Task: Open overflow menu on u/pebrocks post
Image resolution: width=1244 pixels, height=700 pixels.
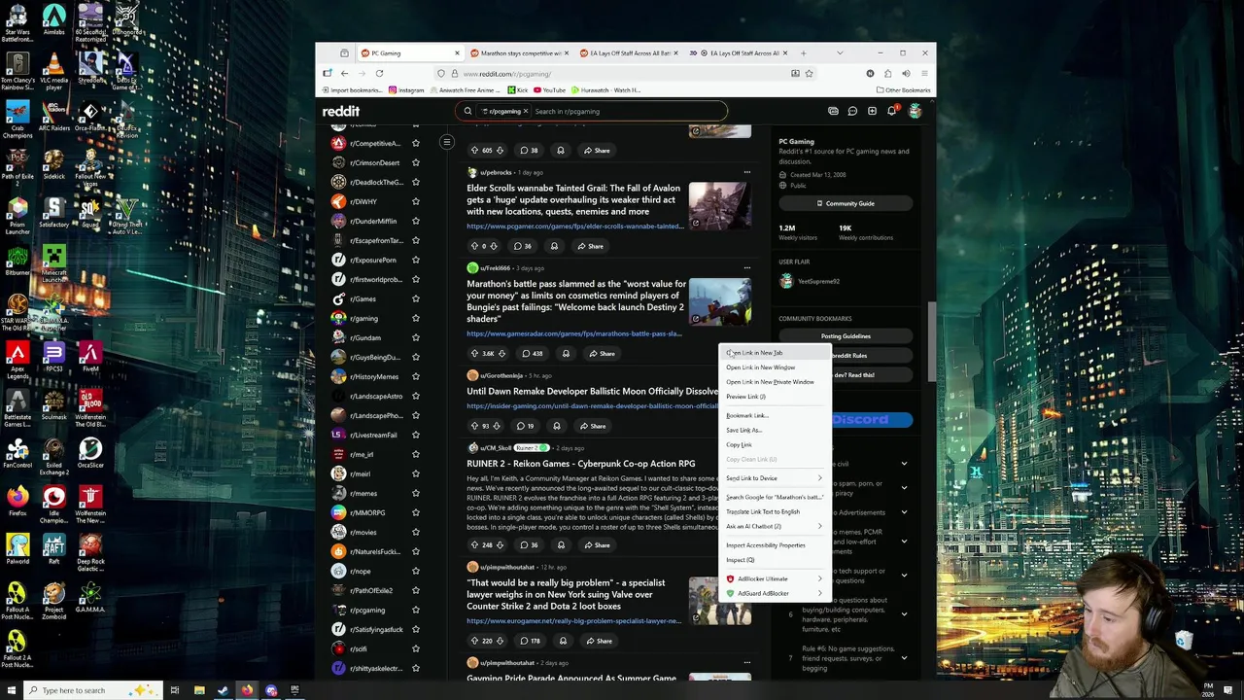Action: 746,172
